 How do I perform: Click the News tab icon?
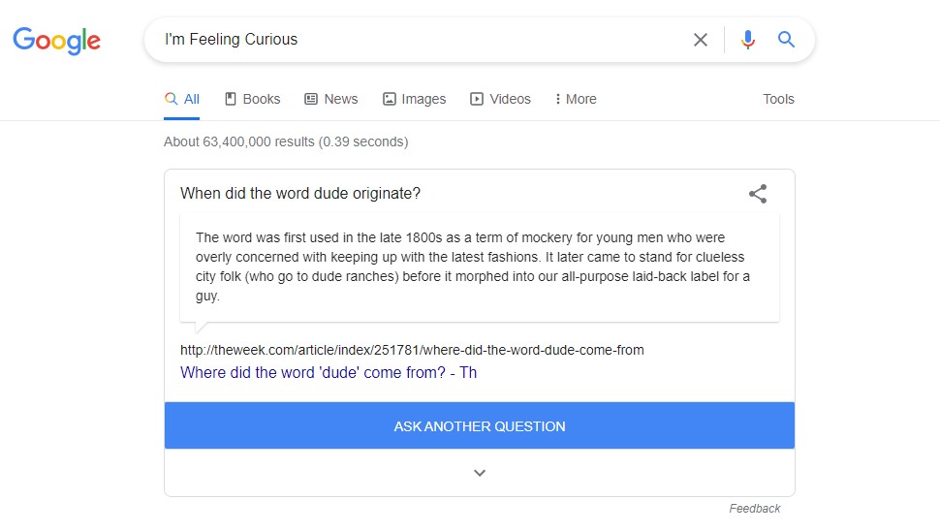pos(310,99)
